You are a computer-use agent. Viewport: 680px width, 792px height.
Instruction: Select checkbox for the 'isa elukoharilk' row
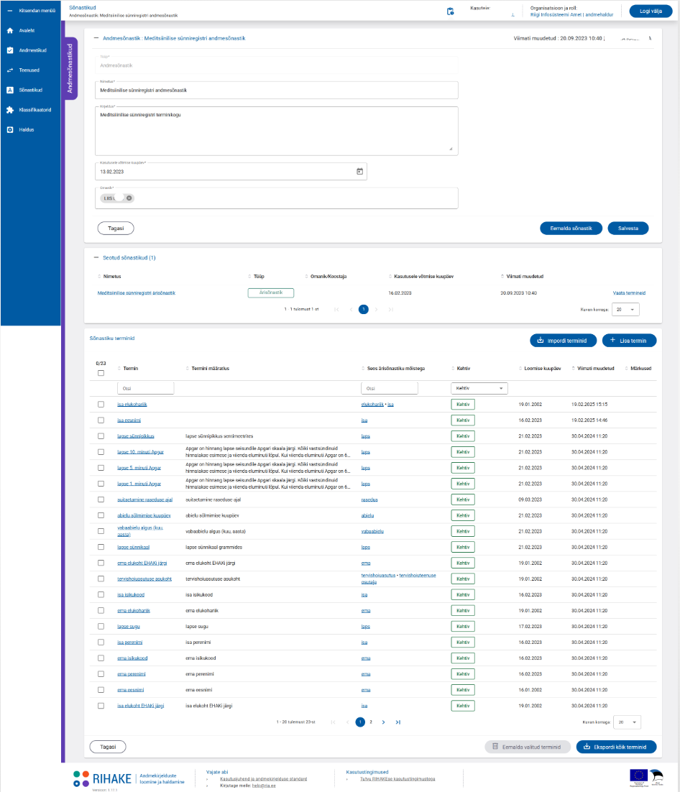pyautogui.click(x=101, y=405)
